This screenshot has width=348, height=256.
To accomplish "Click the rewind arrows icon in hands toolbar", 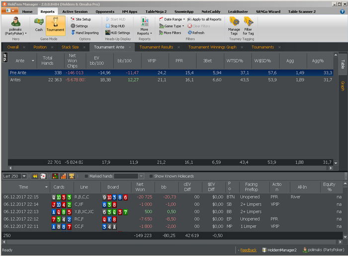I will click(35, 176).
